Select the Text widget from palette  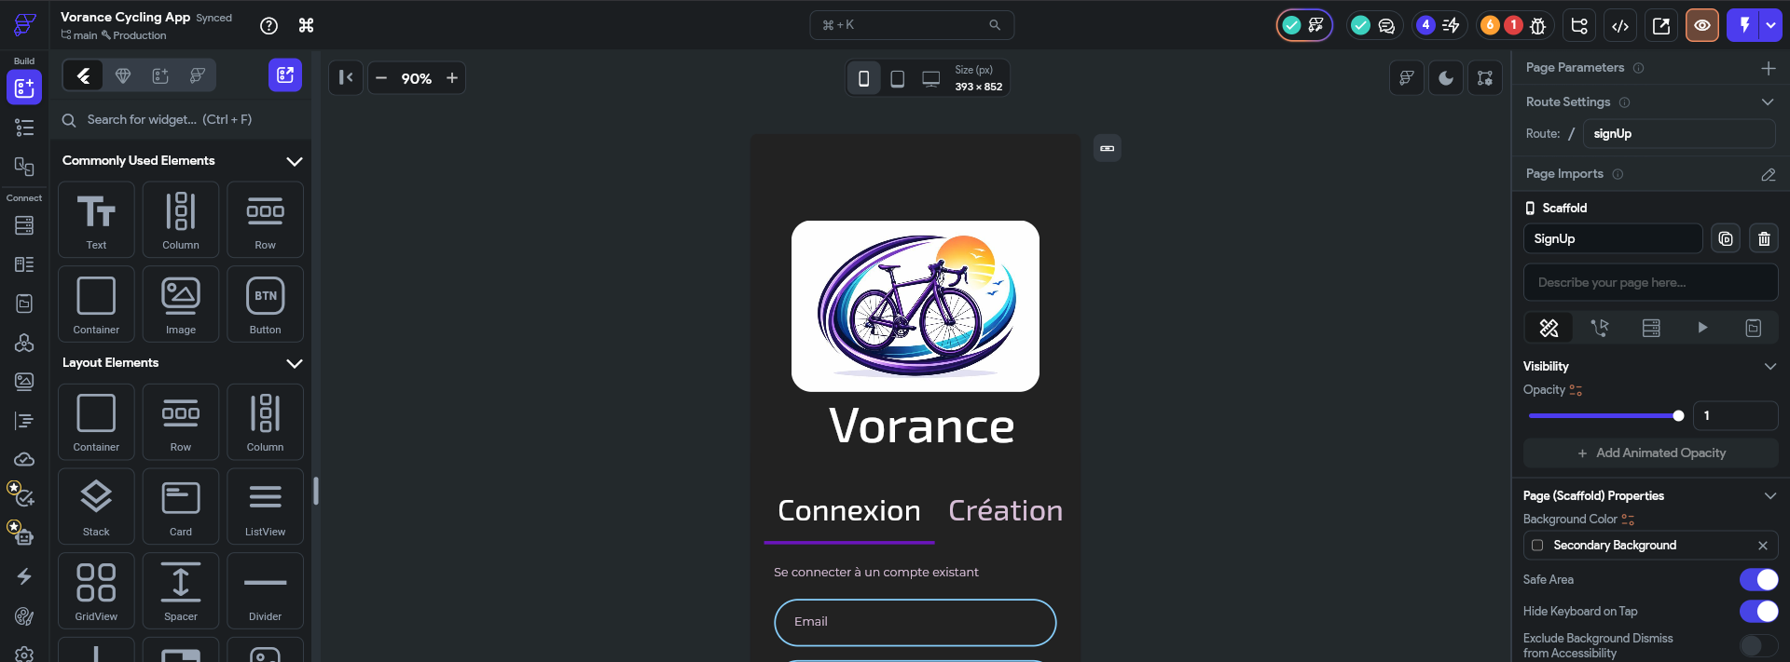[96, 220]
